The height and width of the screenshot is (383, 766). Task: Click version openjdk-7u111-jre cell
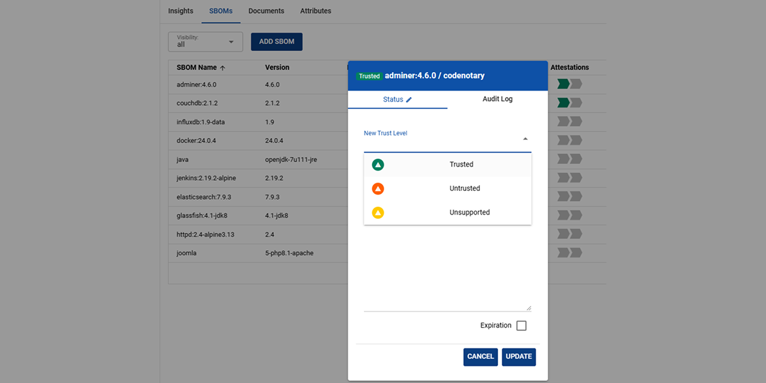pos(291,160)
